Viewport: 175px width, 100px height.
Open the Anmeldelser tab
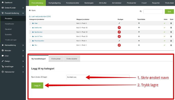point(117,3)
